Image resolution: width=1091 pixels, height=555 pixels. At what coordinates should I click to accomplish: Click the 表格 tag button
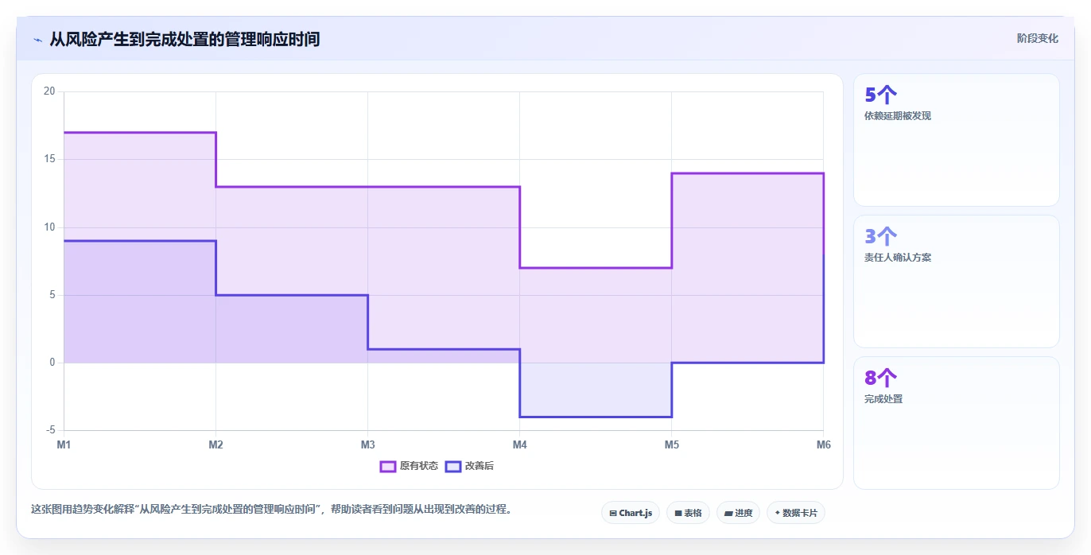coord(688,513)
